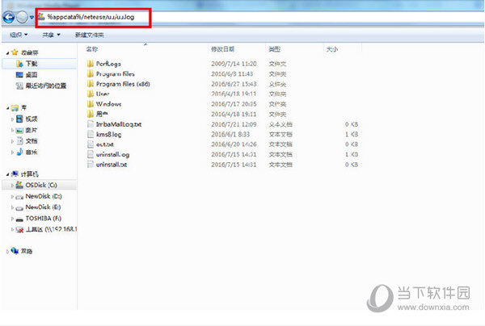Screen dimensions: 485x326
Task: Collapse the 计算机 tree section
Action: tap(6, 173)
